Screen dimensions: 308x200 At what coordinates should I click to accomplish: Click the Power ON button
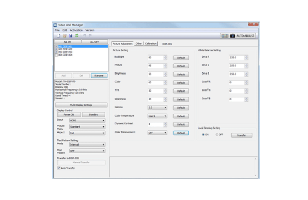(x=69, y=115)
